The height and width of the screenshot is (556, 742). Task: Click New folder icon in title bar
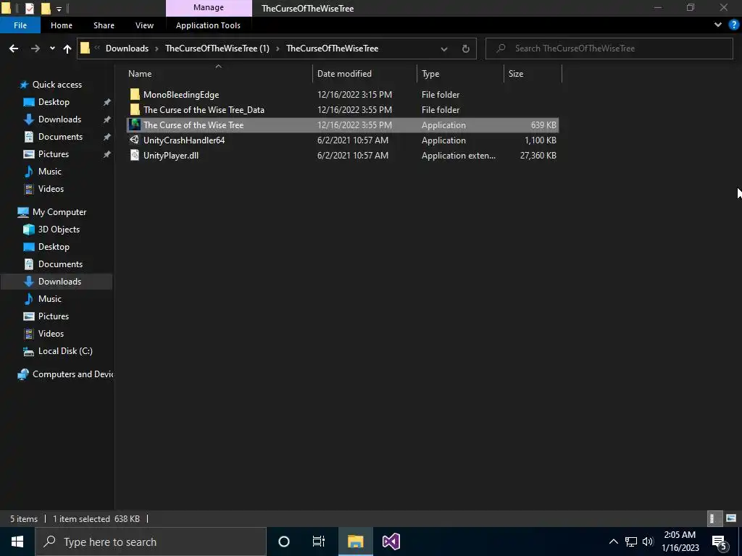46,8
